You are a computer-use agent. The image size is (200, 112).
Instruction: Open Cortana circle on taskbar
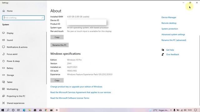pos(13,110)
